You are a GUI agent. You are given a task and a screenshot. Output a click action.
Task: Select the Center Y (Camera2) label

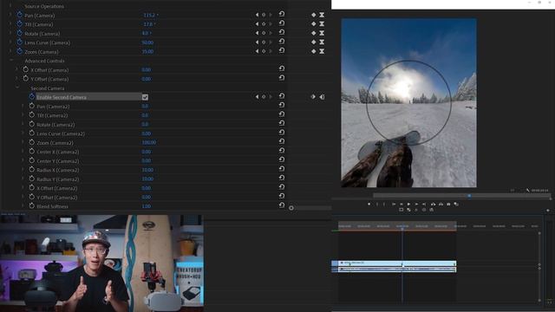pos(58,161)
